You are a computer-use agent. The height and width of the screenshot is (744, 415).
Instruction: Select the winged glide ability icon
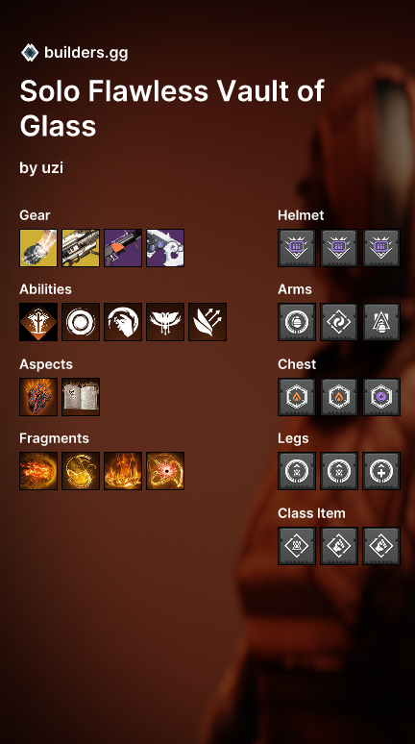(x=165, y=322)
